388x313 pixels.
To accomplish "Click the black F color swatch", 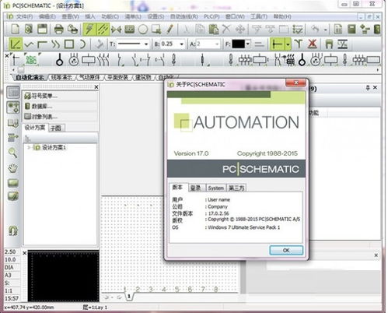I will click(x=238, y=44).
